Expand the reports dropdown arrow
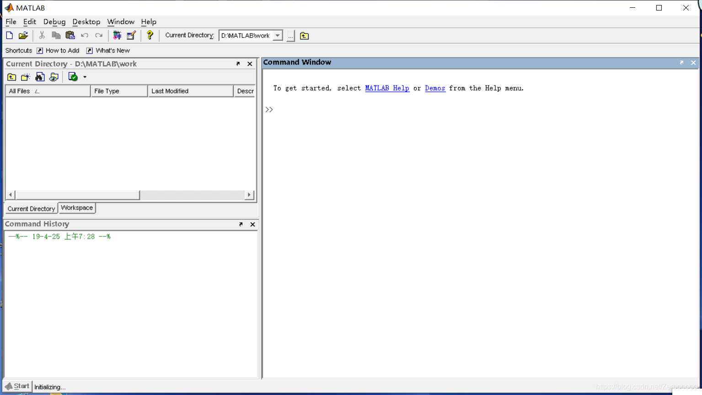Viewport: 702px width, 395px height. [x=85, y=77]
